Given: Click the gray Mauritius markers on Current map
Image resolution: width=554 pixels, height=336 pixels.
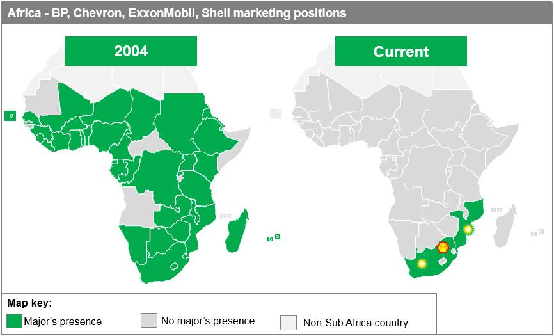Looking at the screenshot, I should [537, 232].
